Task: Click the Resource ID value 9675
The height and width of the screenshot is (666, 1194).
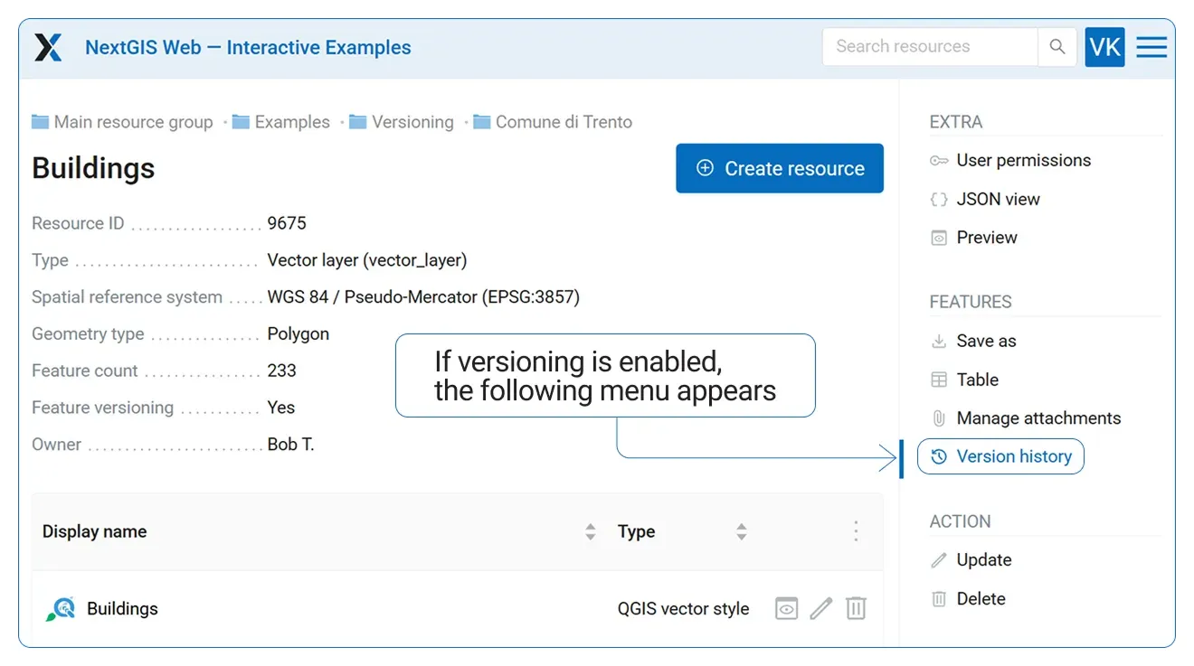Action: pos(287,223)
